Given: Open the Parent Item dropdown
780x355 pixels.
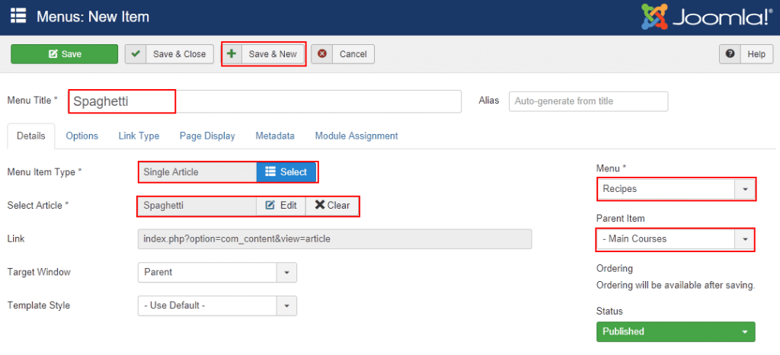Looking at the screenshot, I should pos(676,239).
